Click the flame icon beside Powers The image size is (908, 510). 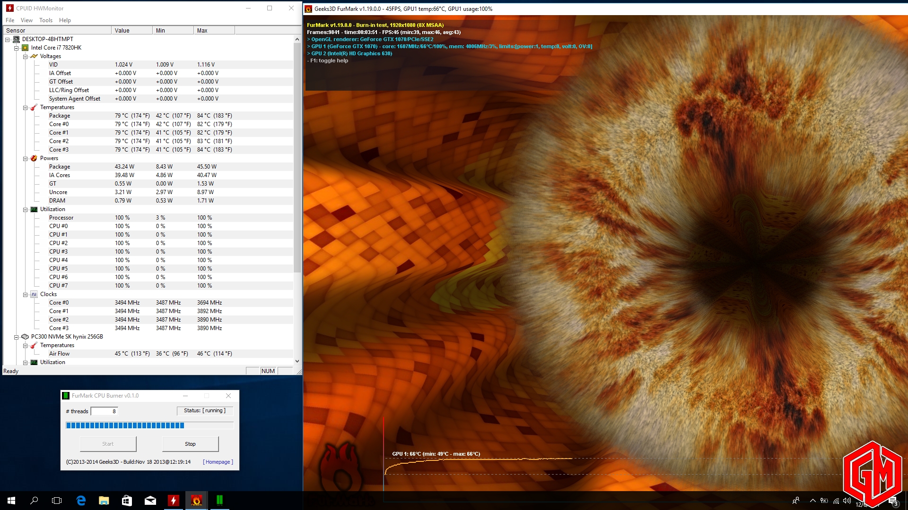coord(34,158)
